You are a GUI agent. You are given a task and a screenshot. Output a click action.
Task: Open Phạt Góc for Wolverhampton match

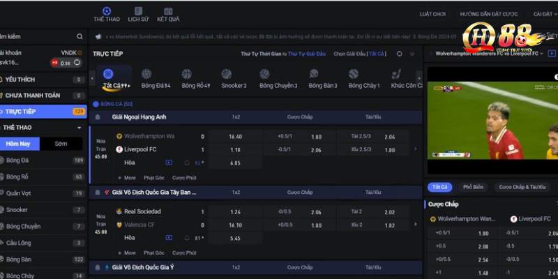(x=153, y=178)
